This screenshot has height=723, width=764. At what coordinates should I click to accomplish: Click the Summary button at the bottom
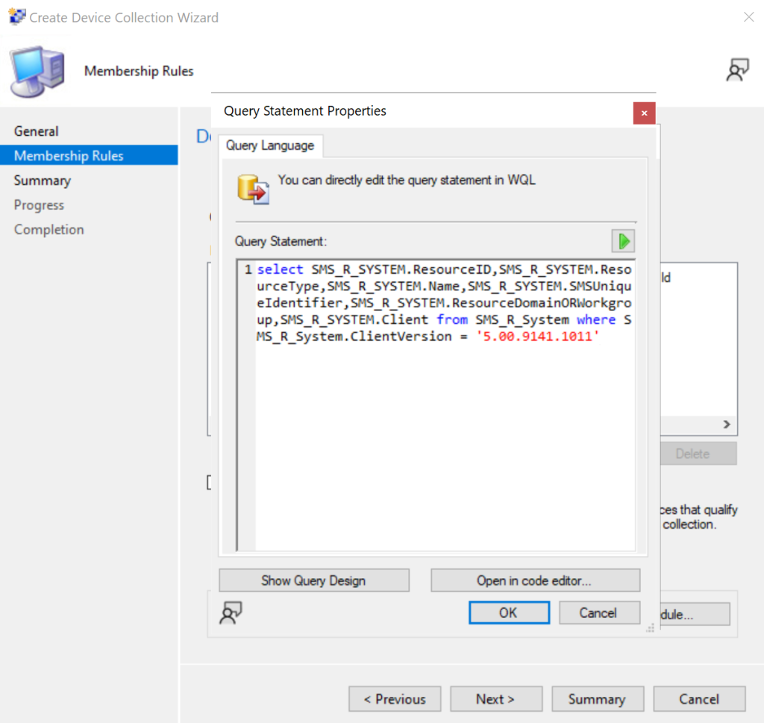pos(598,699)
